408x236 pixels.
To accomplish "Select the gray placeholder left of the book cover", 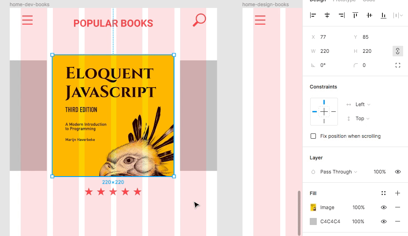I will (28, 116).
